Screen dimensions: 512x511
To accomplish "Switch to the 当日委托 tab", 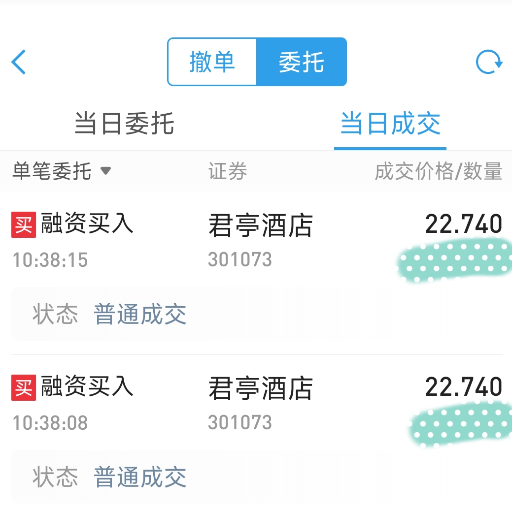I will click(x=124, y=124).
